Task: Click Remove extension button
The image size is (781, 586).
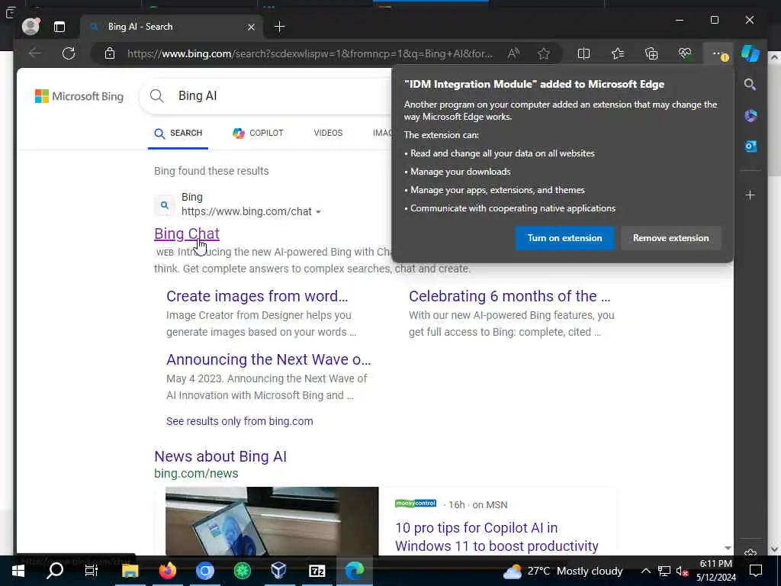Action: point(670,238)
